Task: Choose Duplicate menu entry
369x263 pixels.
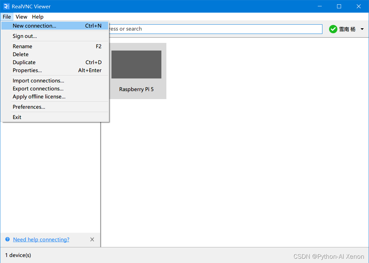Action: click(x=55, y=62)
